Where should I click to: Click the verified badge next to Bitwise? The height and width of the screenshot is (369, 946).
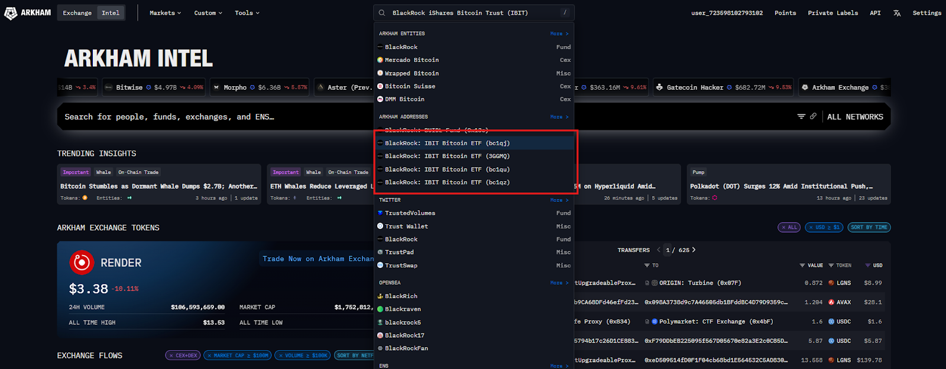(148, 87)
